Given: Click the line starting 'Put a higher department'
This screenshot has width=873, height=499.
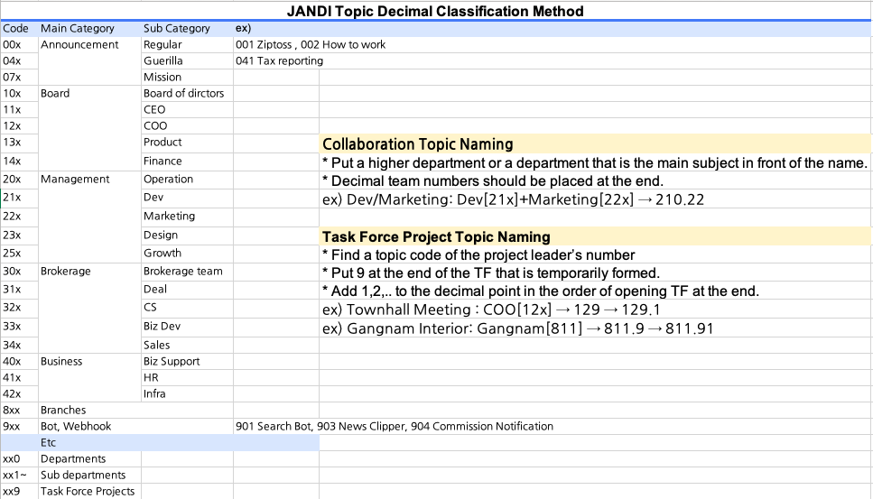Looking at the screenshot, I should tap(595, 162).
